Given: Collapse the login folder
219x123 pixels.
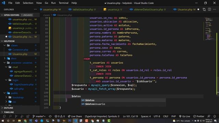Looking at the screenshot, I should click(x=6, y=80).
